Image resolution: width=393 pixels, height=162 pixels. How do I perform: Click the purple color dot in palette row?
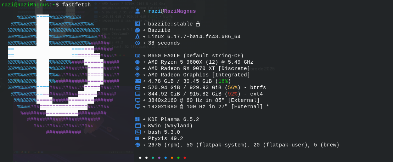click(x=159, y=158)
